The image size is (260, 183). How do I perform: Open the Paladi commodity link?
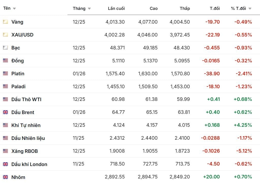(x=18, y=86)
